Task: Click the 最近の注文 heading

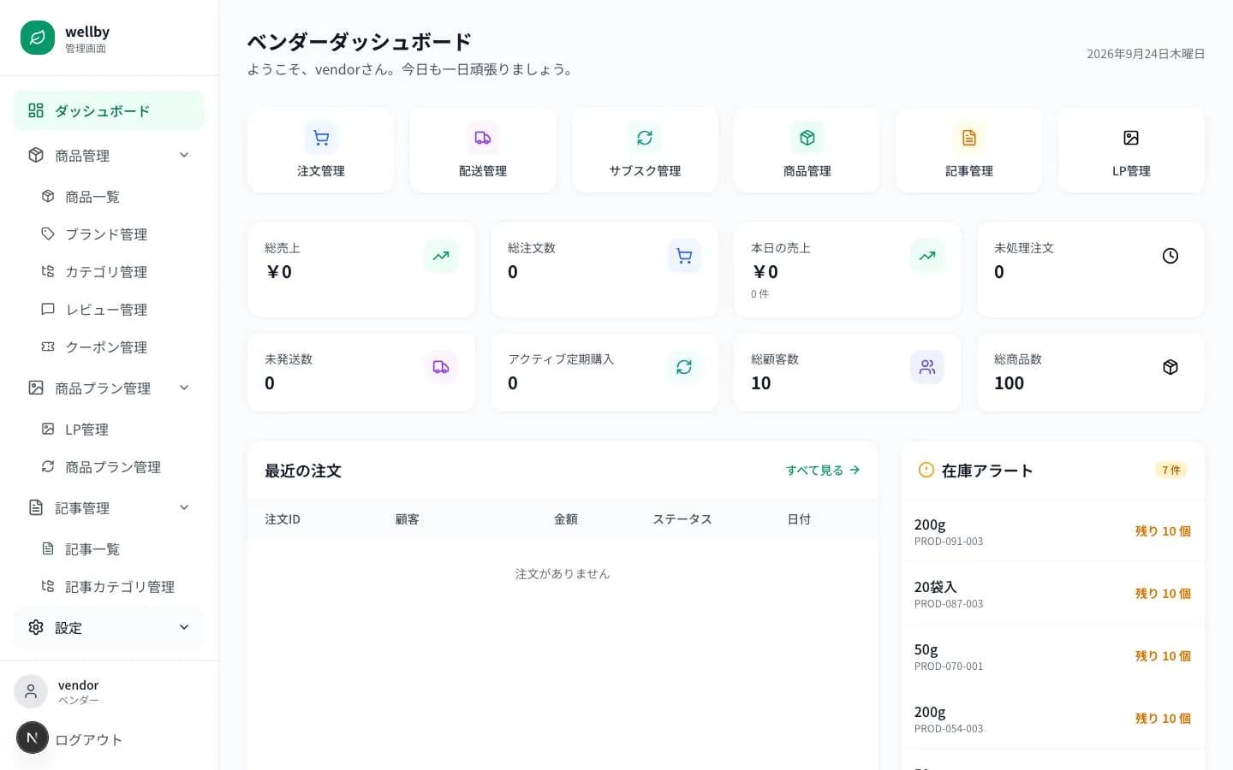Action: 303,471
